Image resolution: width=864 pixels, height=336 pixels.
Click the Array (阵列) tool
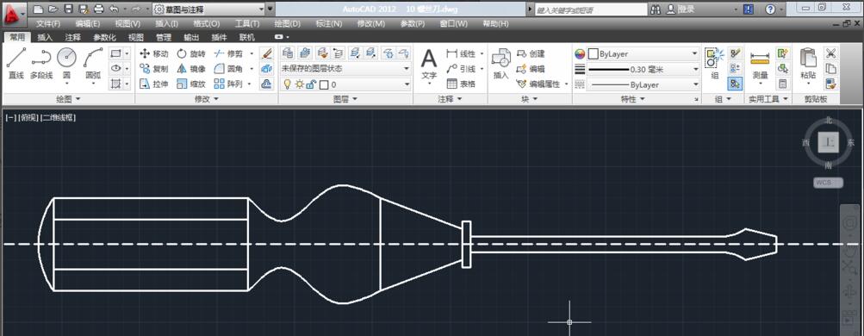pos(228,84)
